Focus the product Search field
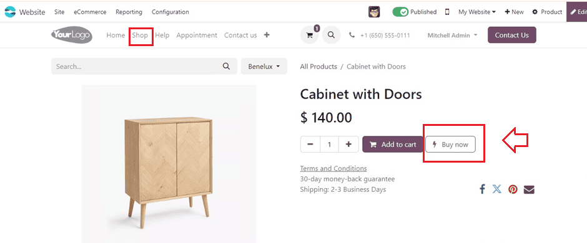Image resolution: width=587 pixels, height=243 pixels. pos(144,67)
